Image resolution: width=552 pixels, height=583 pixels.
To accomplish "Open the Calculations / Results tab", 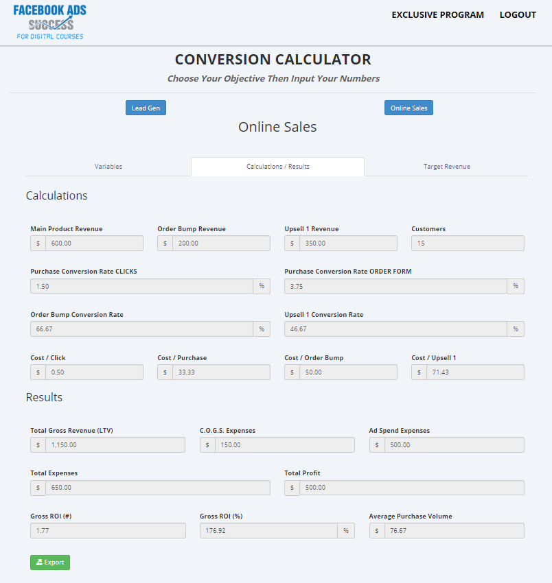I will coord(277,167).
